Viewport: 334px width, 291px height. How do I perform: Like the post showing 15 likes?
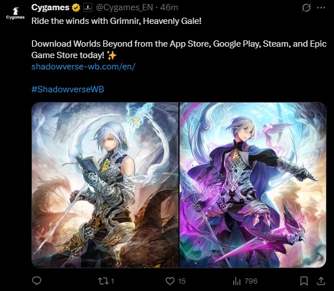(170, 281)
